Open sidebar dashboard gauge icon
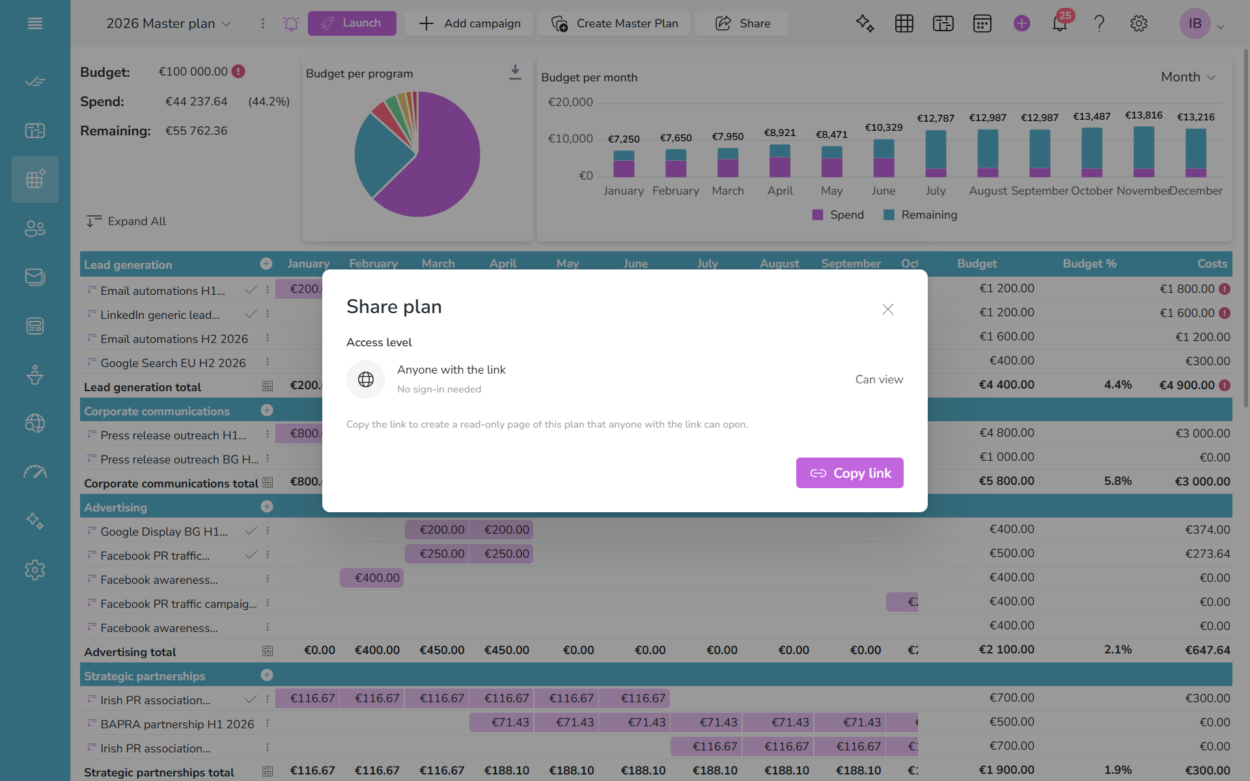Viewport: 1250px width, 781px height. tap(35, 473)
